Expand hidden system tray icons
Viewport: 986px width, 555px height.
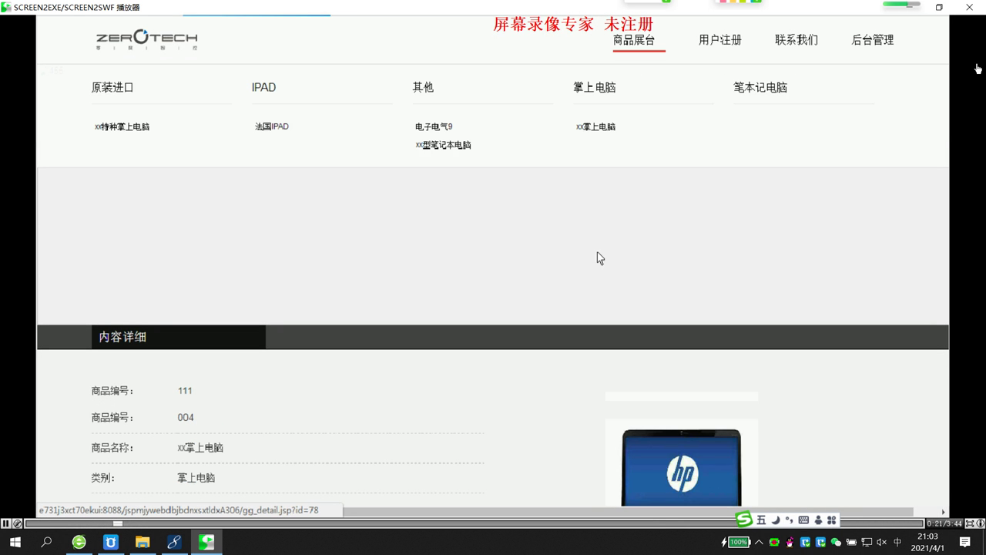point(759,542)
